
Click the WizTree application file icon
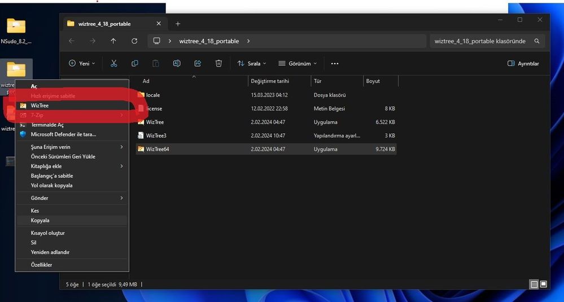point(141,122)
